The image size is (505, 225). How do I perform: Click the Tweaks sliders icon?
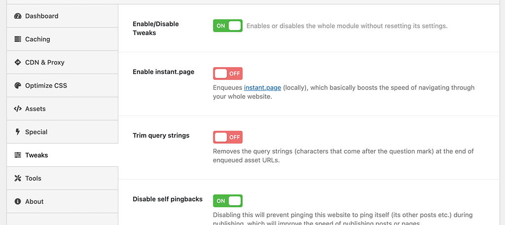(x=18, y=155)
